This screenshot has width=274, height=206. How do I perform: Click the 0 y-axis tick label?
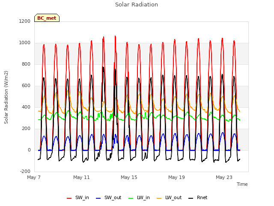pos(29,150)
